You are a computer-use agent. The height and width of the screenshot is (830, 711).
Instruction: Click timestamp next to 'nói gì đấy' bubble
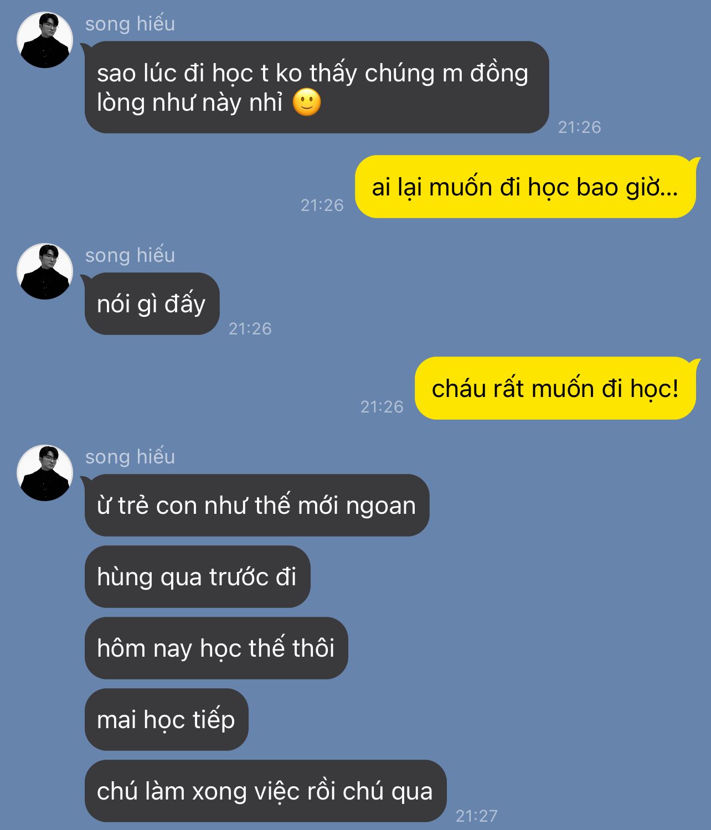(x=250, y=329)
